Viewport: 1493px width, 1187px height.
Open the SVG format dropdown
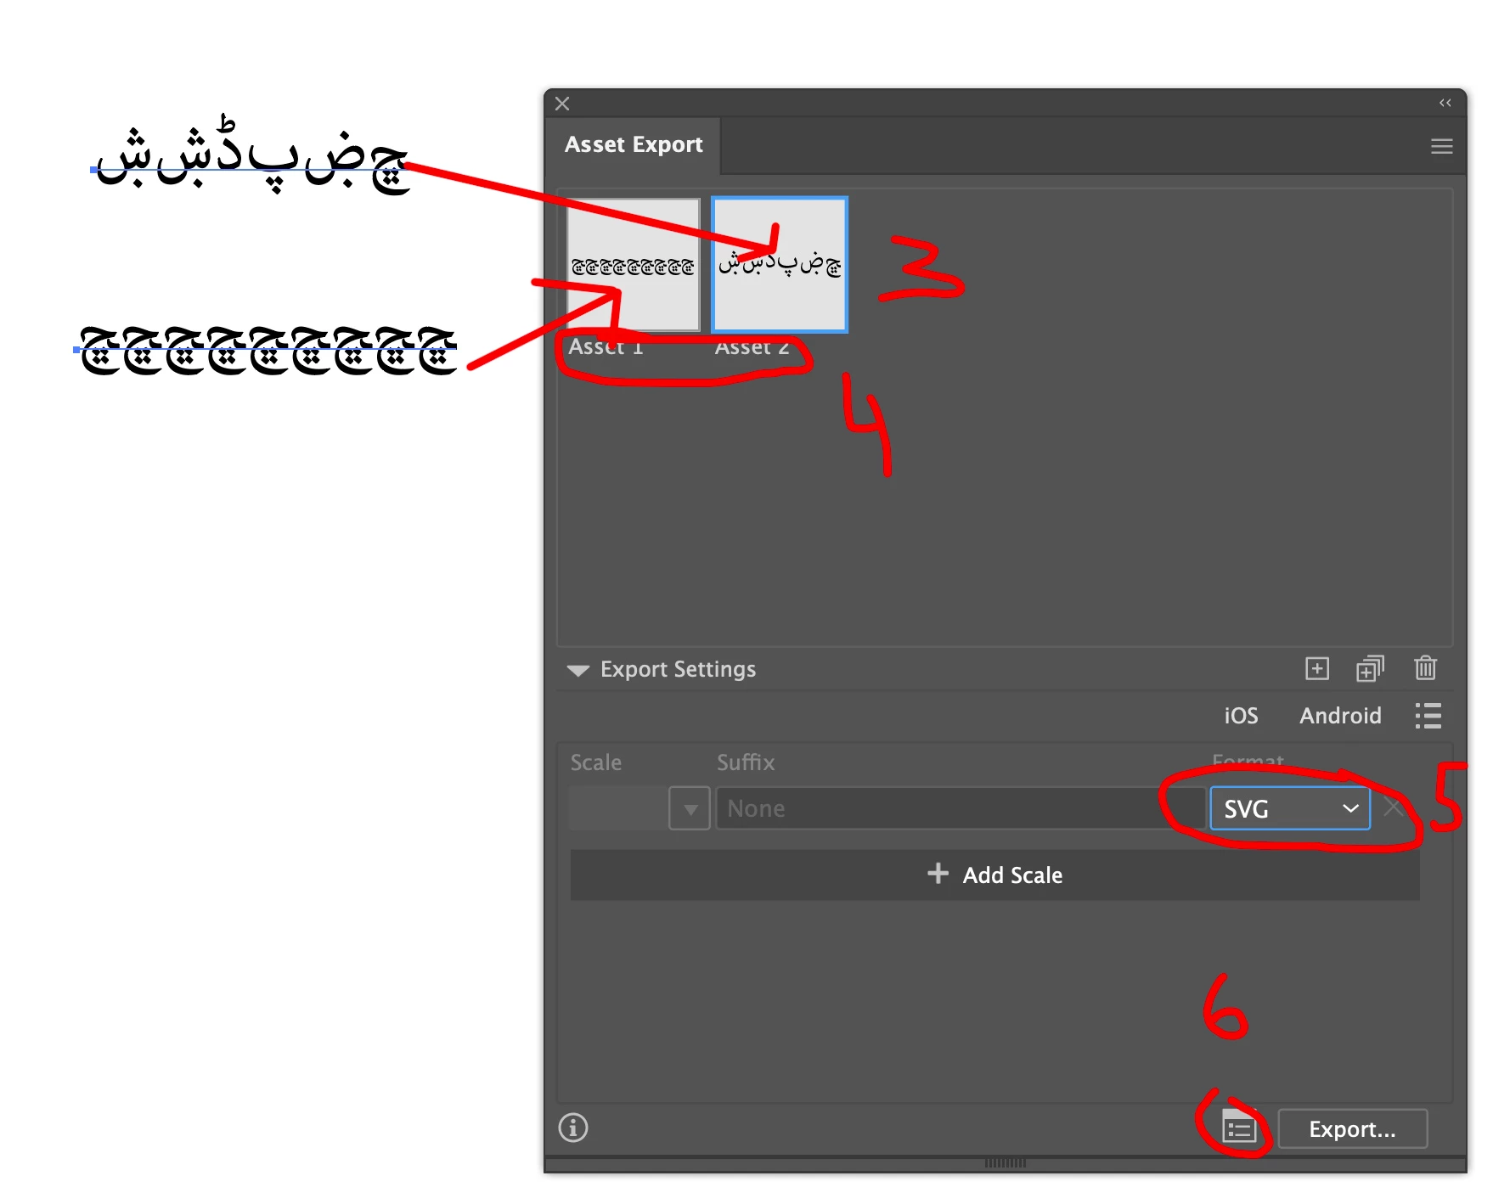tap(1290, 808)
